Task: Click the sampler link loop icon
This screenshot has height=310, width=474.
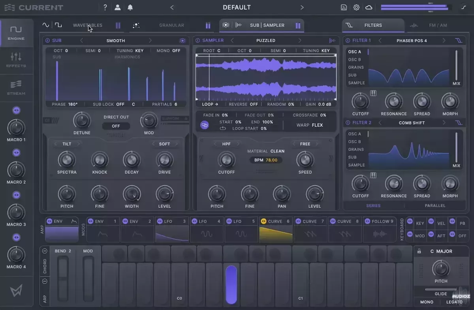Action: coord(205,125)
